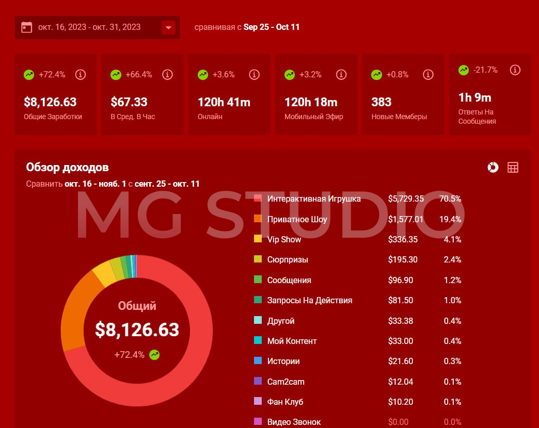Click the date range field окт. 16 - окт. 31
Viewport: 539px width, 428px height.
[89, 27]
